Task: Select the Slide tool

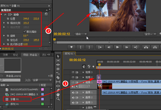Action: (58, 86)
